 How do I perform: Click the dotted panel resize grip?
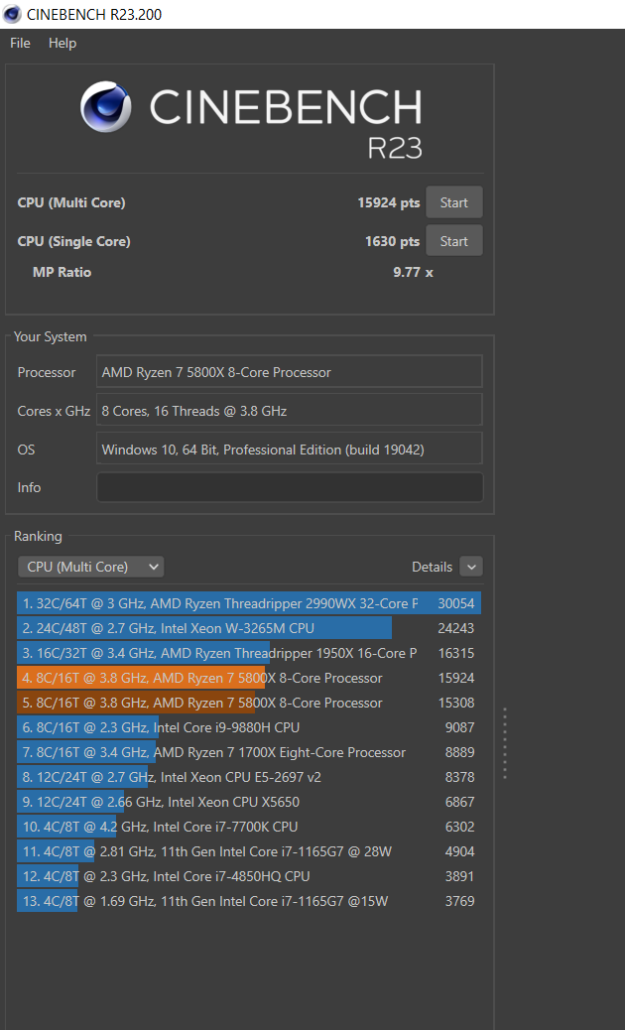tap(505, 743)
